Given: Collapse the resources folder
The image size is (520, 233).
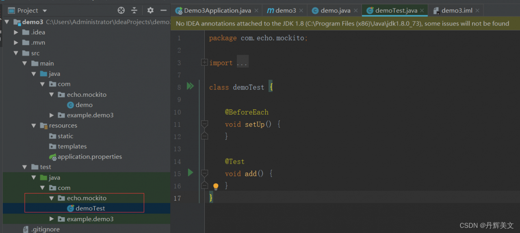Looking at the screenshot, I should [x=34, y=126].
